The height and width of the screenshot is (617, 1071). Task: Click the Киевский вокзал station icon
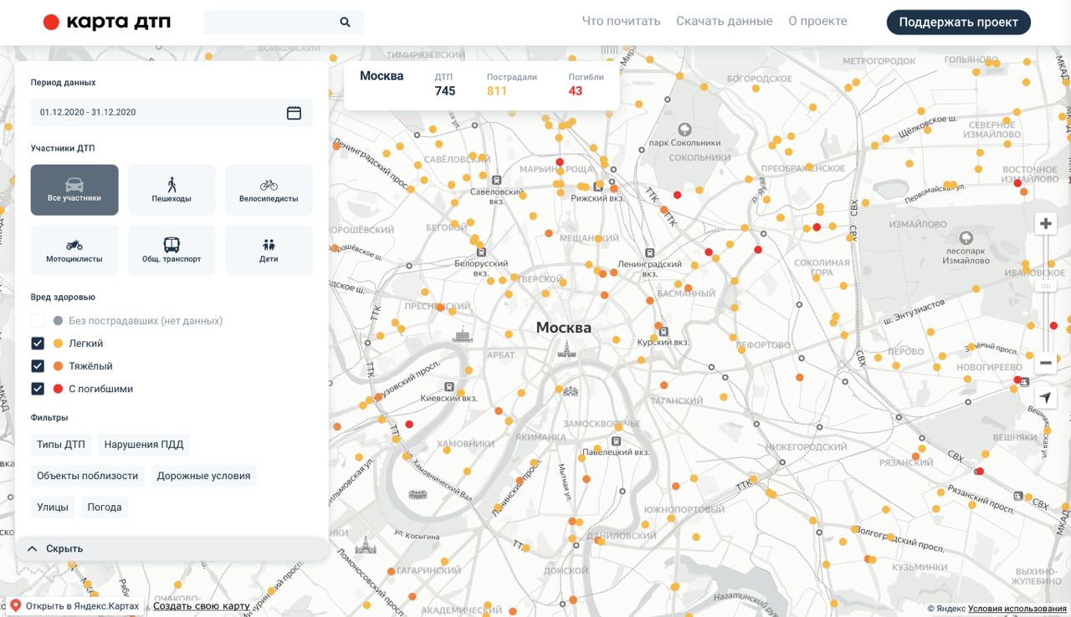[449, 387]
